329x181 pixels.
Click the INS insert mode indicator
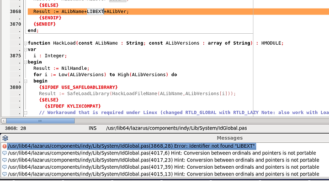(92, 128)
